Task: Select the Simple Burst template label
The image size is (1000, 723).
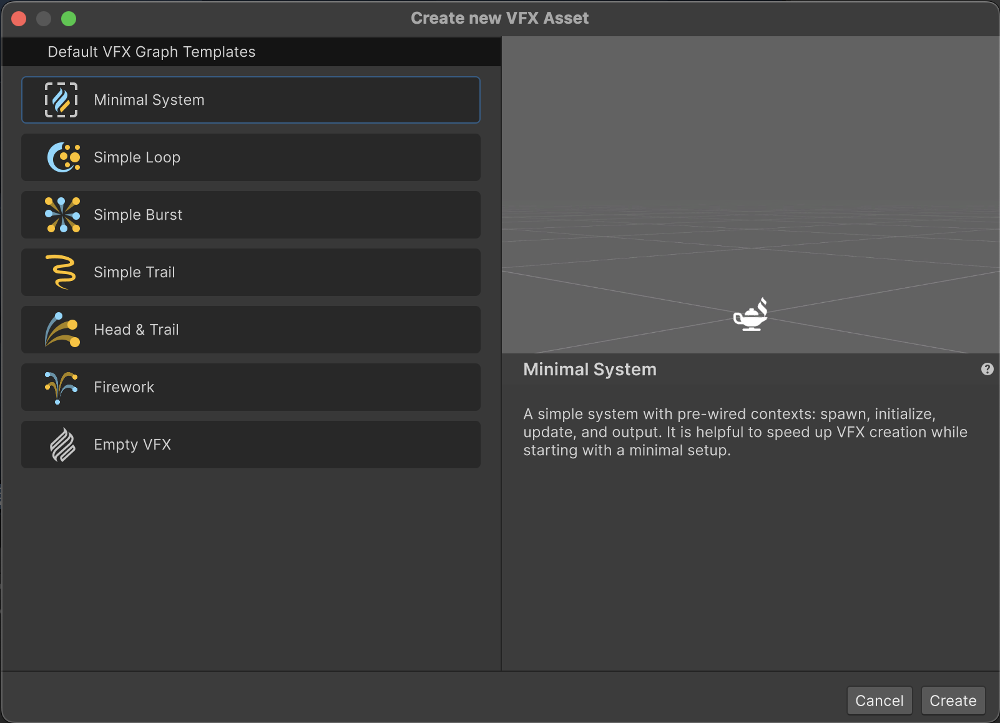Action: coord(138,215)
